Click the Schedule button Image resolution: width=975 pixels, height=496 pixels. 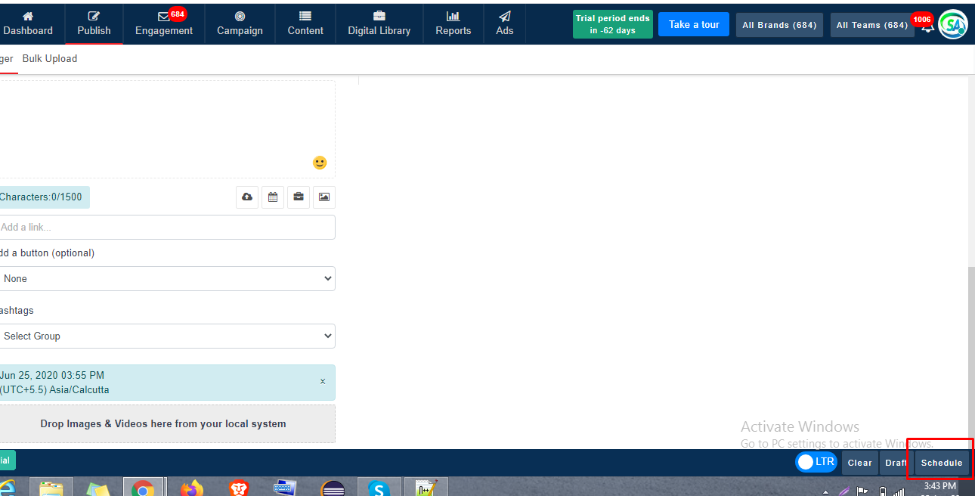pyautogui.click(x=942, y=463)
